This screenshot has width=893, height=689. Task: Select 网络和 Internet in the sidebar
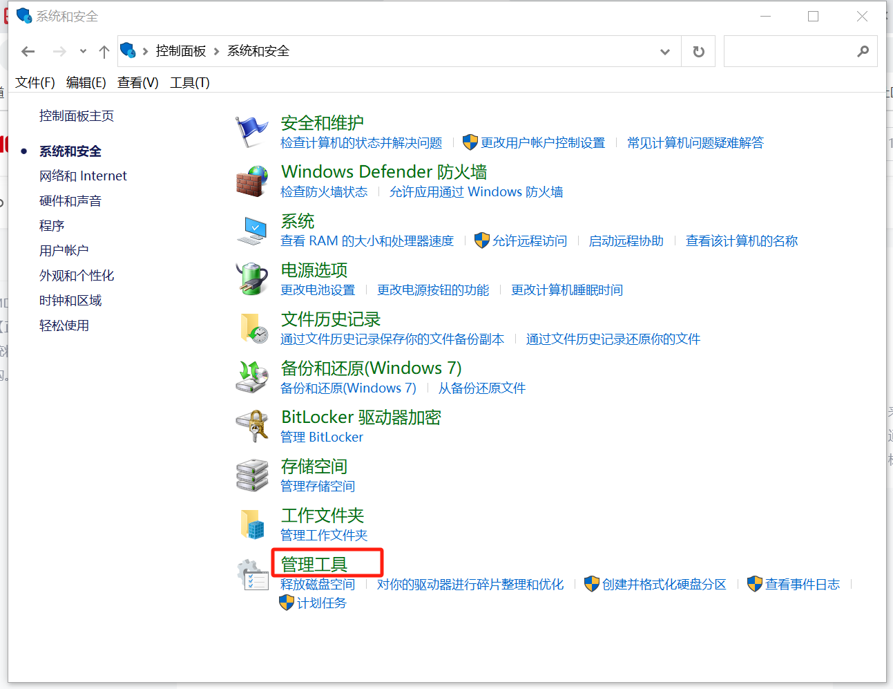pos(83,176)
